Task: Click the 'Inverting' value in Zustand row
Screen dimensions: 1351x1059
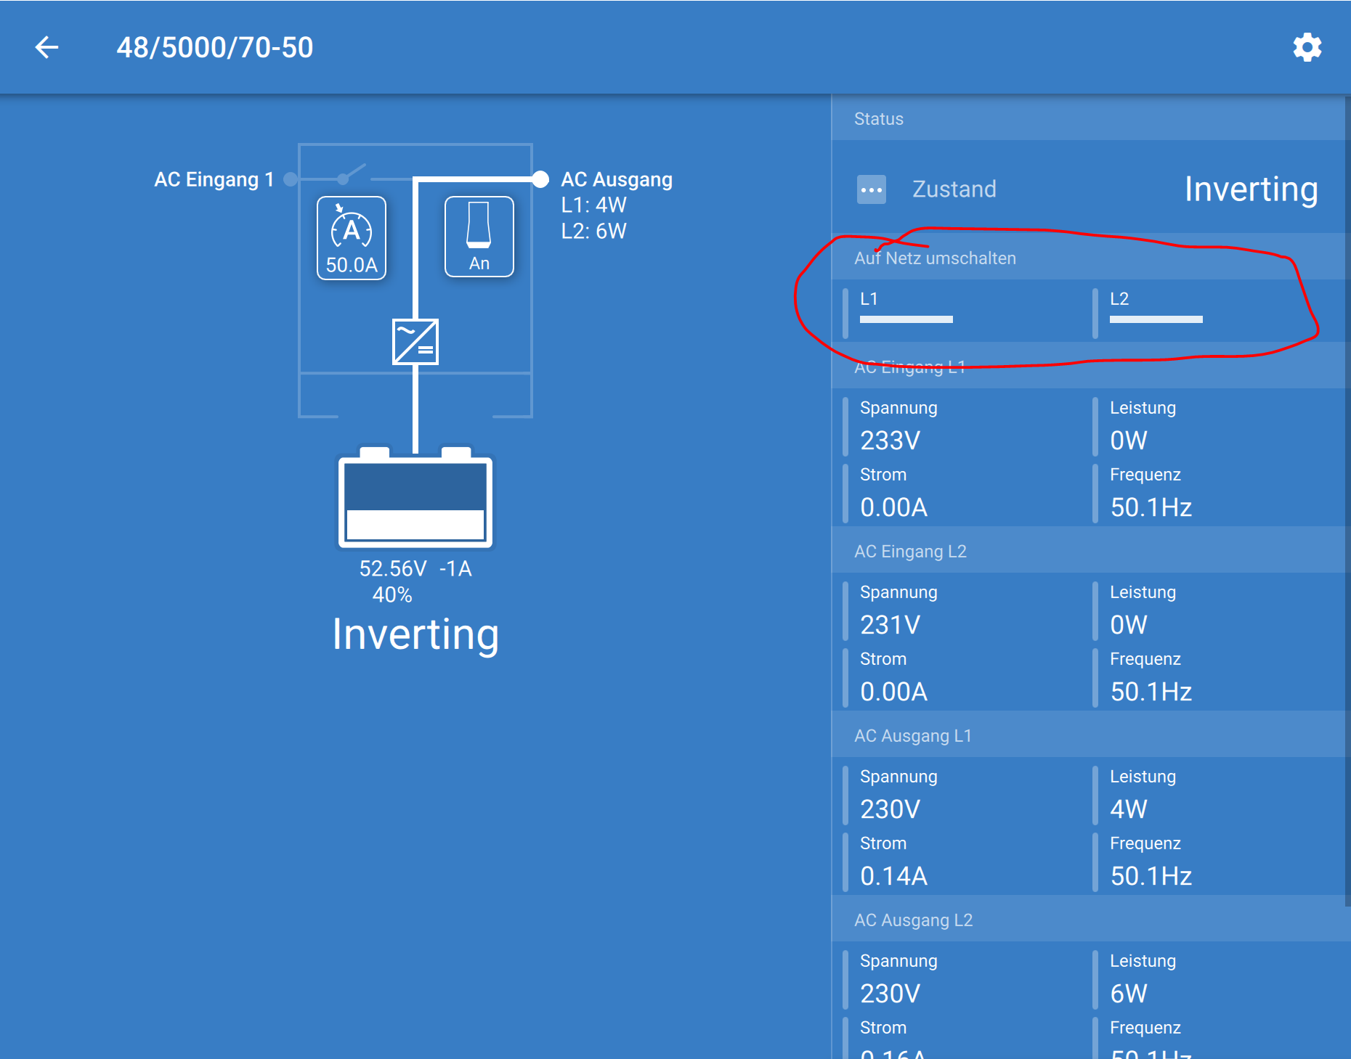Action: [1251, 189]
